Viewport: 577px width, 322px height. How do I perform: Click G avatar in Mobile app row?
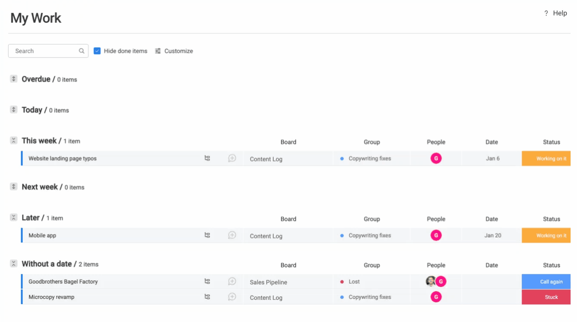point(436,235)
